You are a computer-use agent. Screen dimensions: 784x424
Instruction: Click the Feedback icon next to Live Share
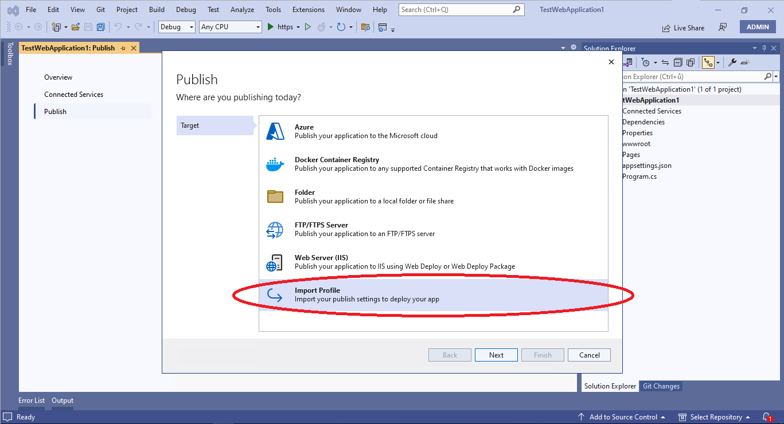coord(723,27)
